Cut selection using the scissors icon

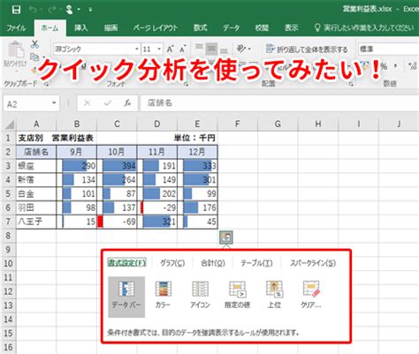click(x=34, y=44)
